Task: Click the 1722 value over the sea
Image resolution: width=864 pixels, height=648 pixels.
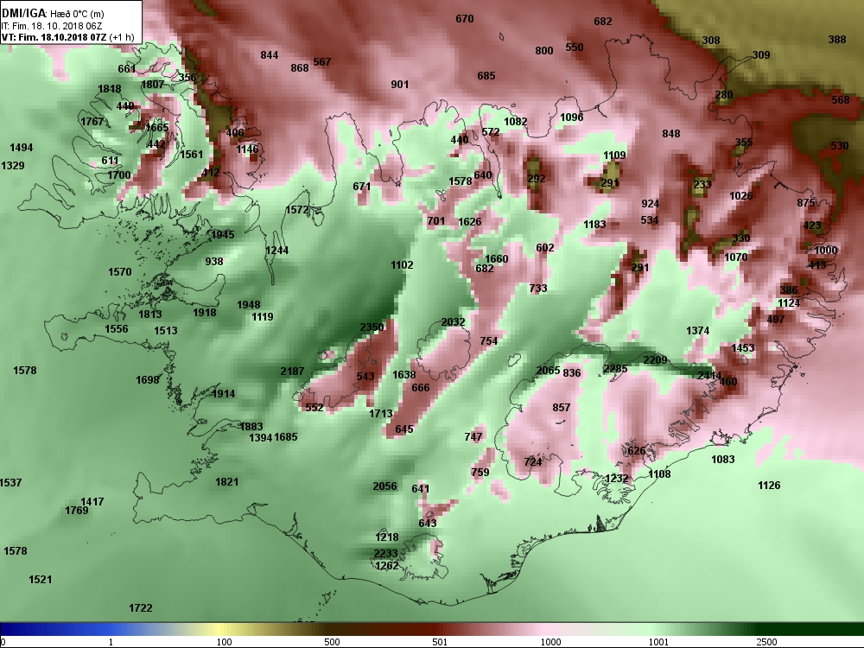Action: click(x=141, y=608)
